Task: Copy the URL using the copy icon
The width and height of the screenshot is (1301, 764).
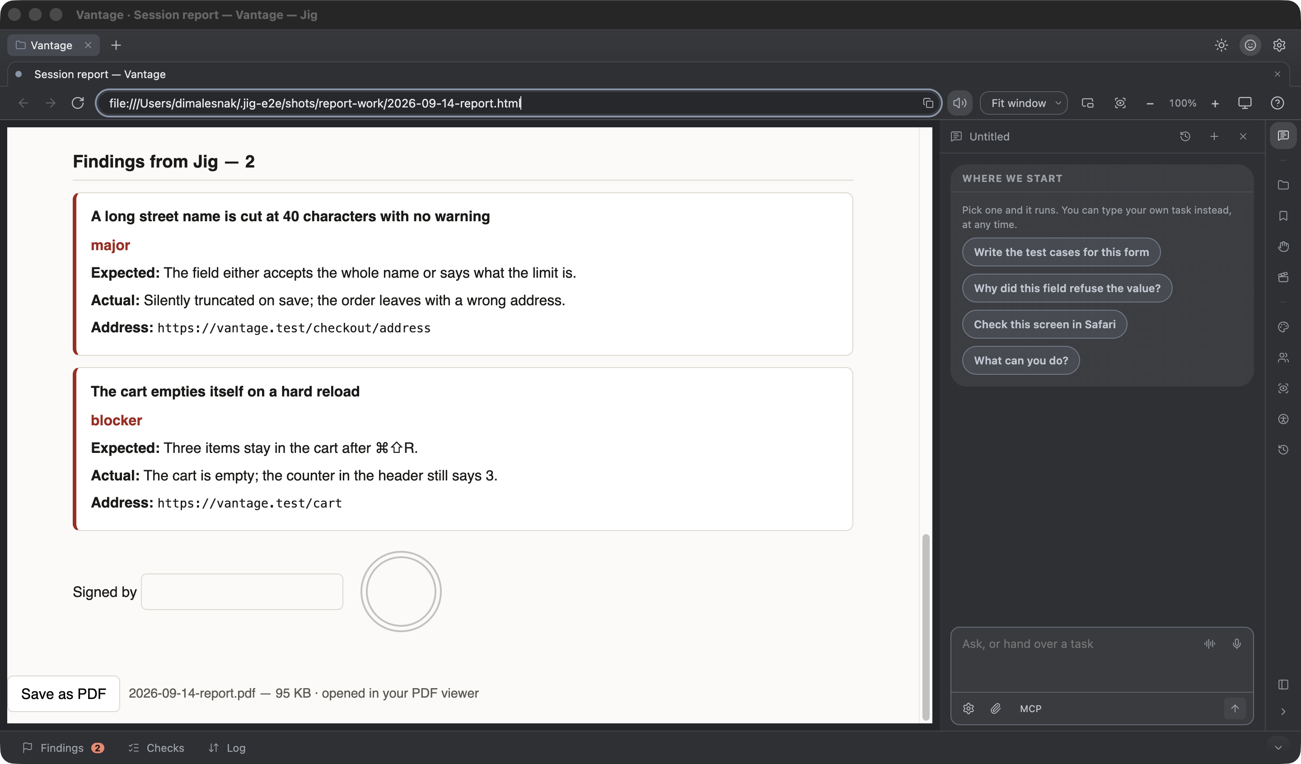Action: (x=928, y=103)
